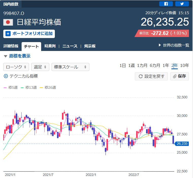Viewport: 193px width, 178px height.
Task: Toggle 移5週 moving average legend
Action: pyautogui.click(x=11, y=87)
